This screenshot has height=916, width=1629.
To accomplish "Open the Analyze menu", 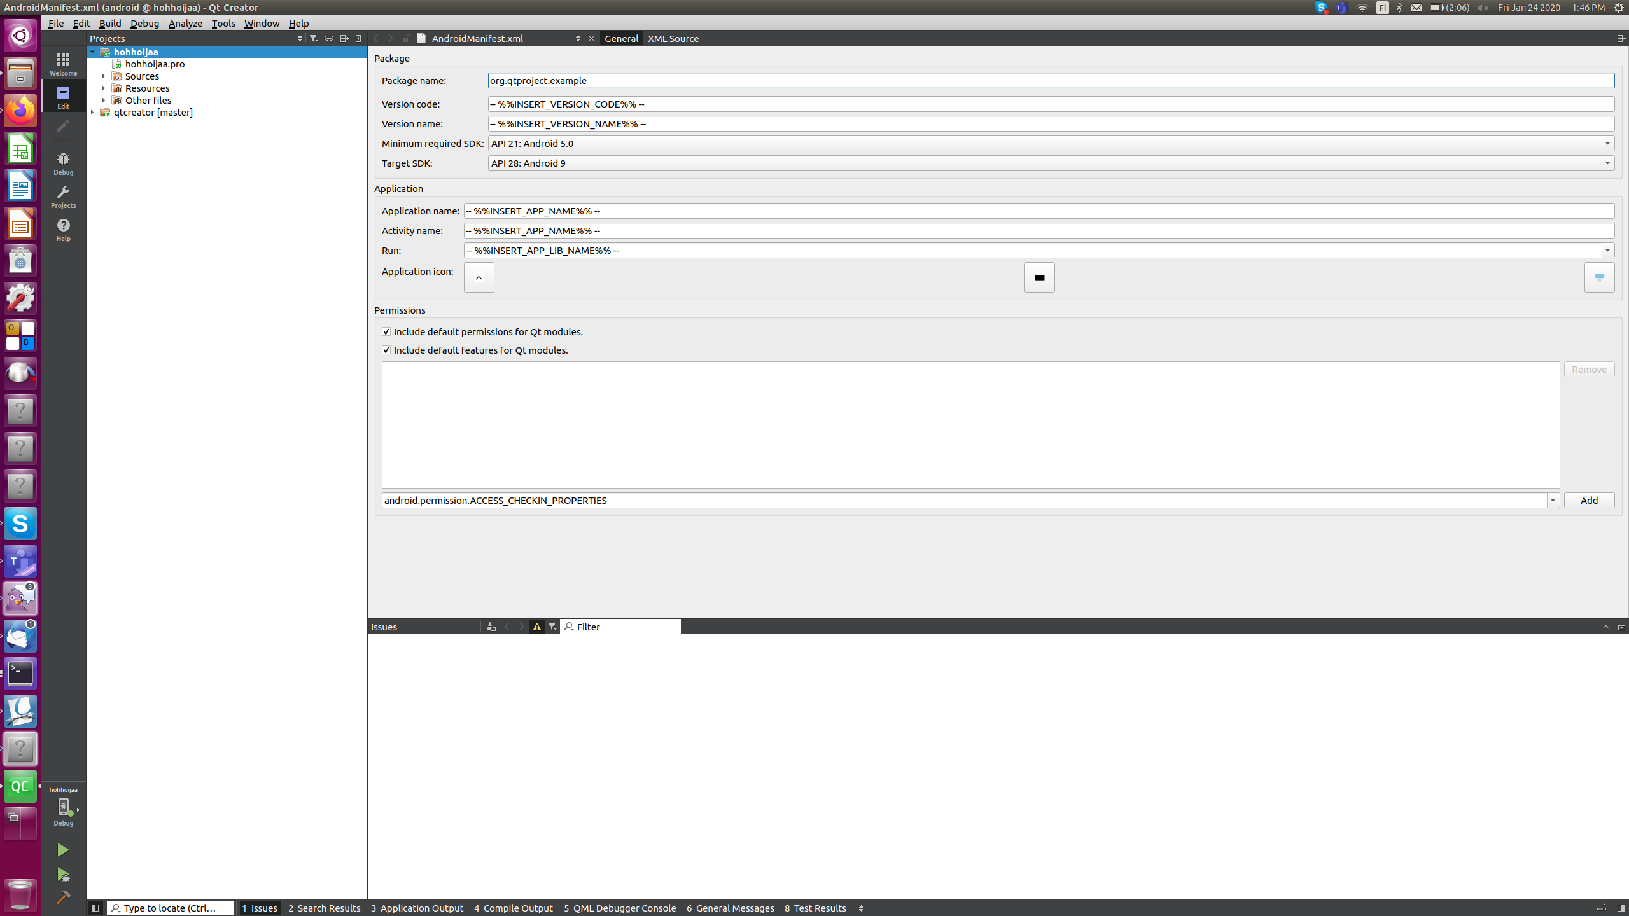I will coord(185,23).
